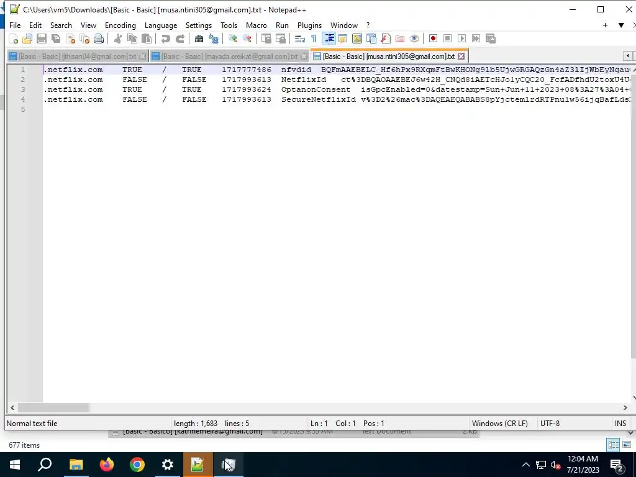Click the UTF-8 encoding status field
The width and height of the screenshot is (636, 477).
point(550,424)
